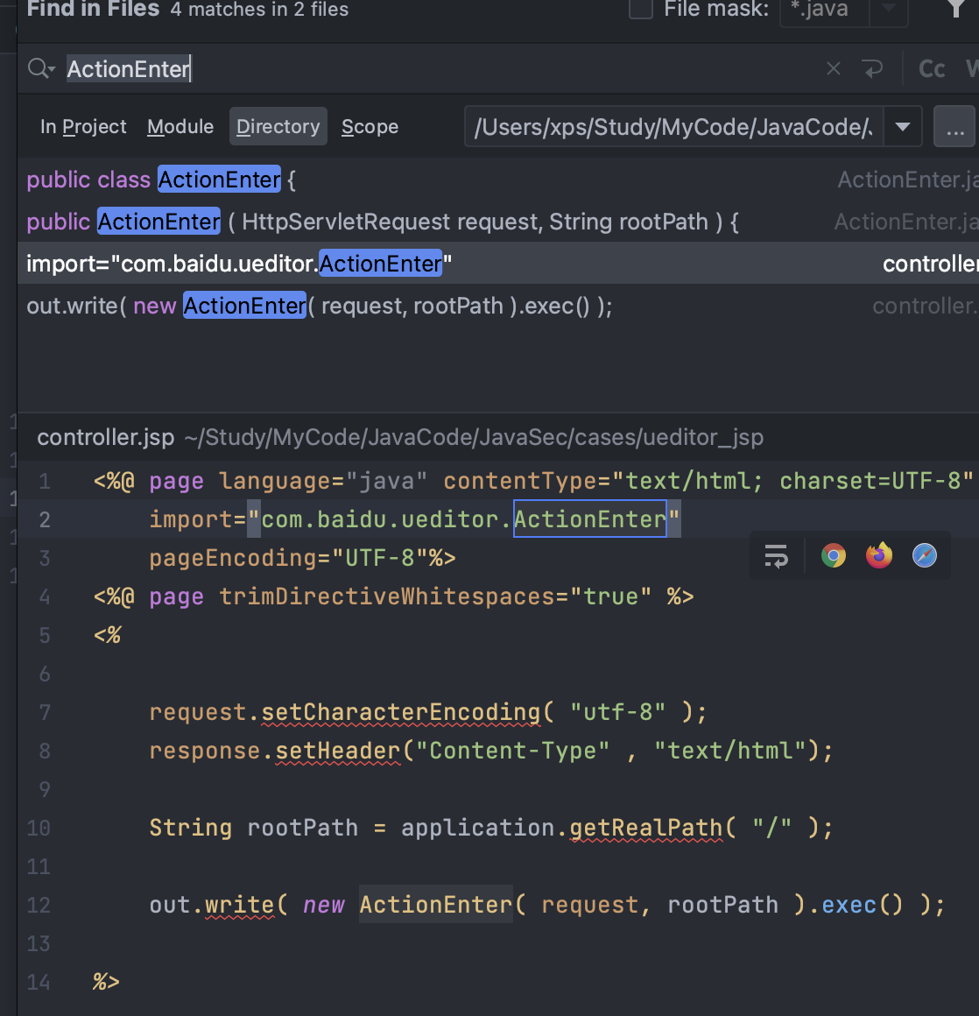Browse directories with the ellipsis button

click(x=954, y=127)
